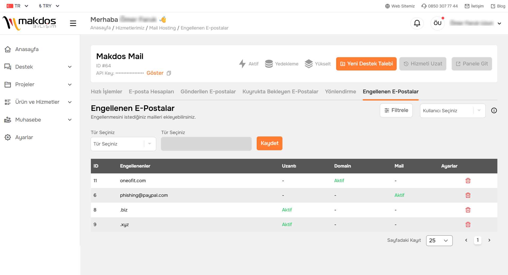Go to Anasayfa breadcrumb
Image resolution: width=508 pixels, height=275 pixels.
click(100, 28)
